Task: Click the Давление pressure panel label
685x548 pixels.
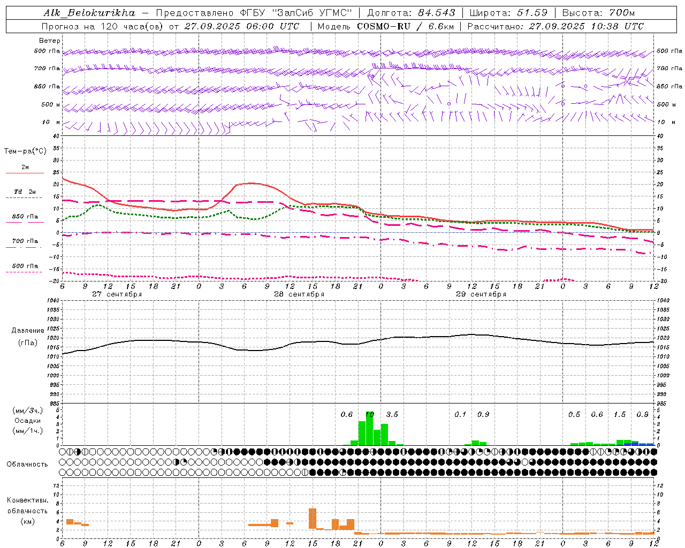Action: [x=28, y=331]
